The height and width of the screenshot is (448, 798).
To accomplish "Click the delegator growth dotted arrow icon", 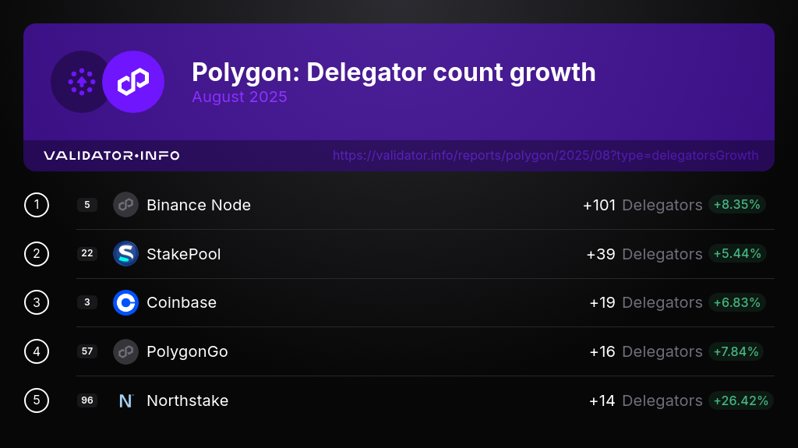I will (81, 82).
